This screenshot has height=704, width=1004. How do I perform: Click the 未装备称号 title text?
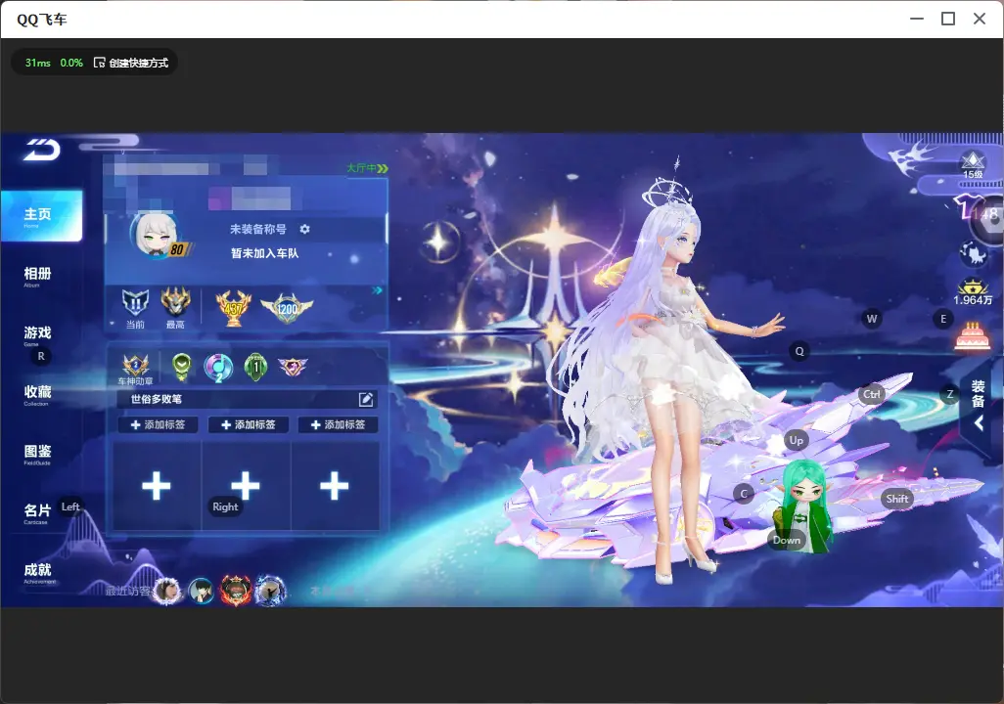click(257, 229)
